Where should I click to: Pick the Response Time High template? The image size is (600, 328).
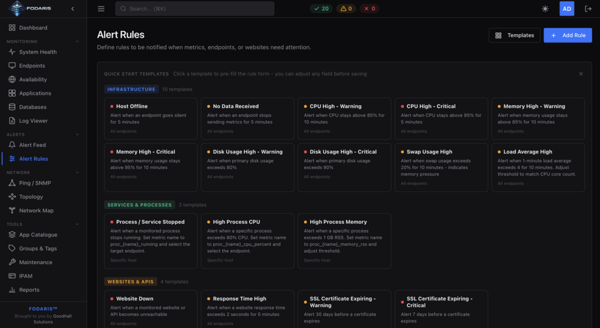(x=247, y=309)
